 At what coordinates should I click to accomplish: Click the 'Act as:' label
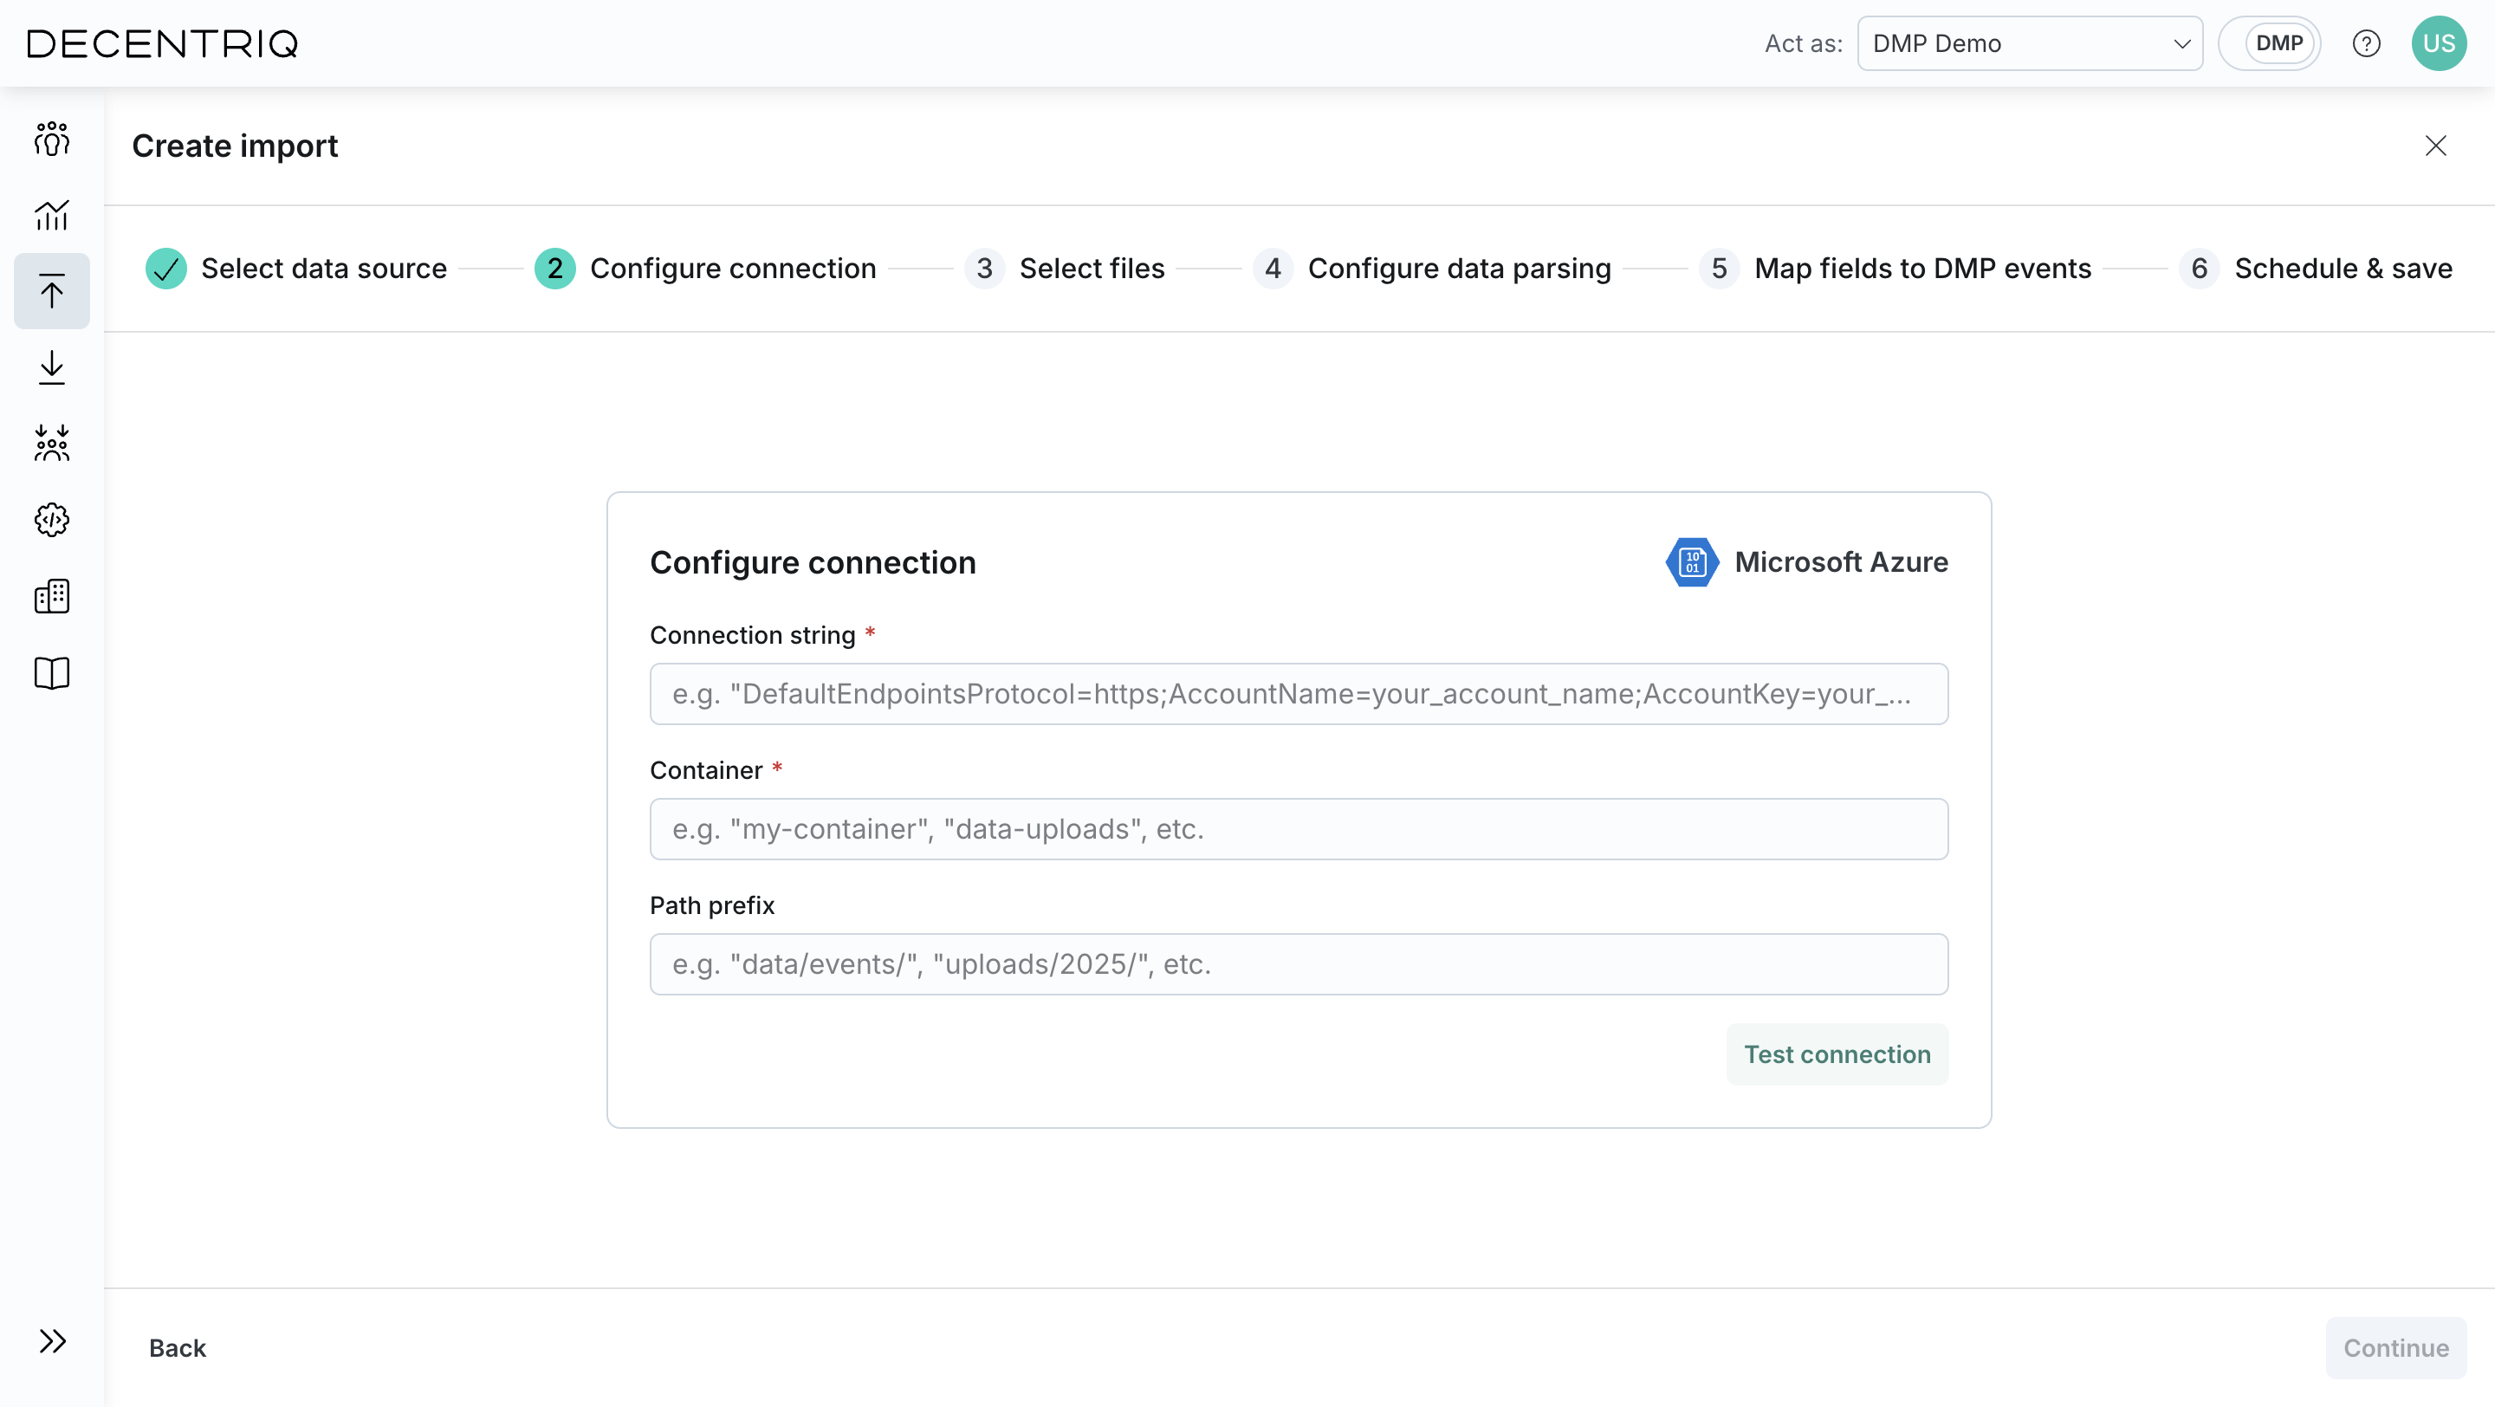click(1804, 43)
